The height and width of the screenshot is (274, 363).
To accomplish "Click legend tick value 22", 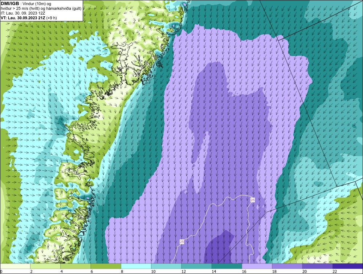I will point(335,272).
